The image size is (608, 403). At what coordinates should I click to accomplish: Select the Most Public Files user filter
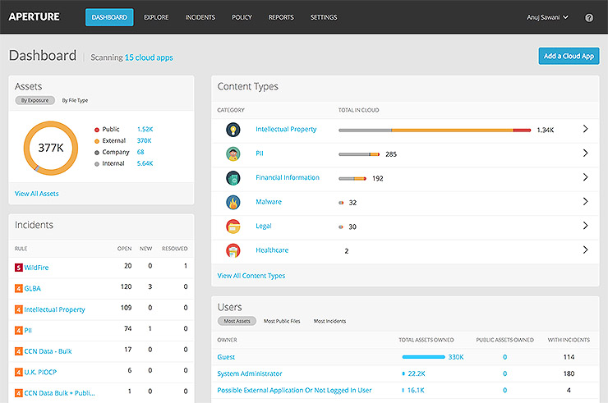click(281, 321)
